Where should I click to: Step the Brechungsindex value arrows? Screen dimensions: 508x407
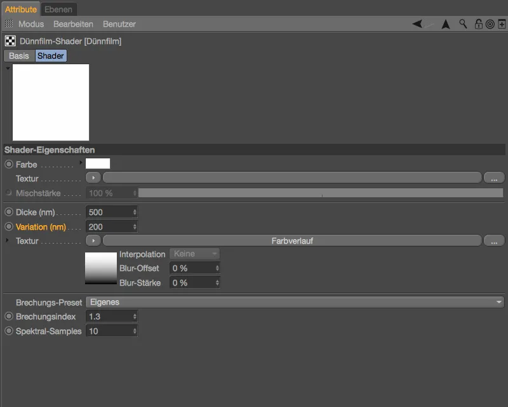[x=135, y=317]
